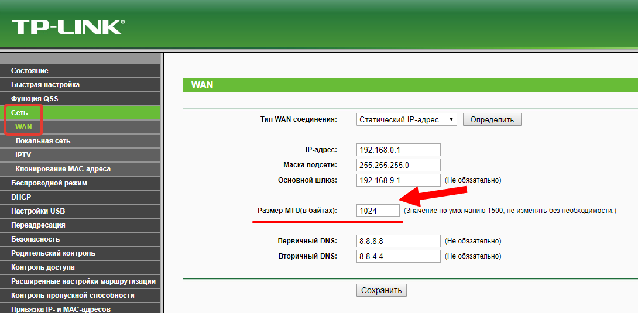Open Функция QSS menu item
Screen dimensions: 638x313
point(35,99)
